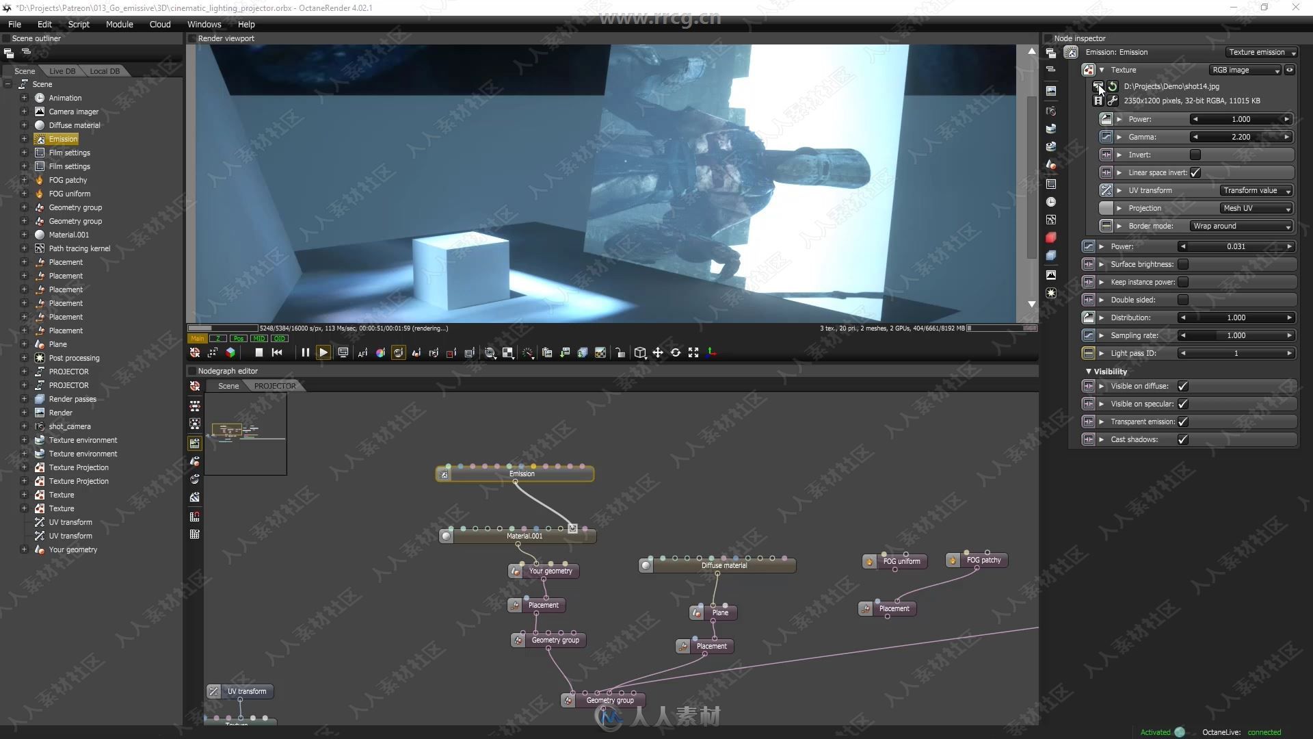The height and width of the screenshot is (739, 1313).
Task: Toggle Visible on diffuse checkbox
Action: coord(1181,385)
